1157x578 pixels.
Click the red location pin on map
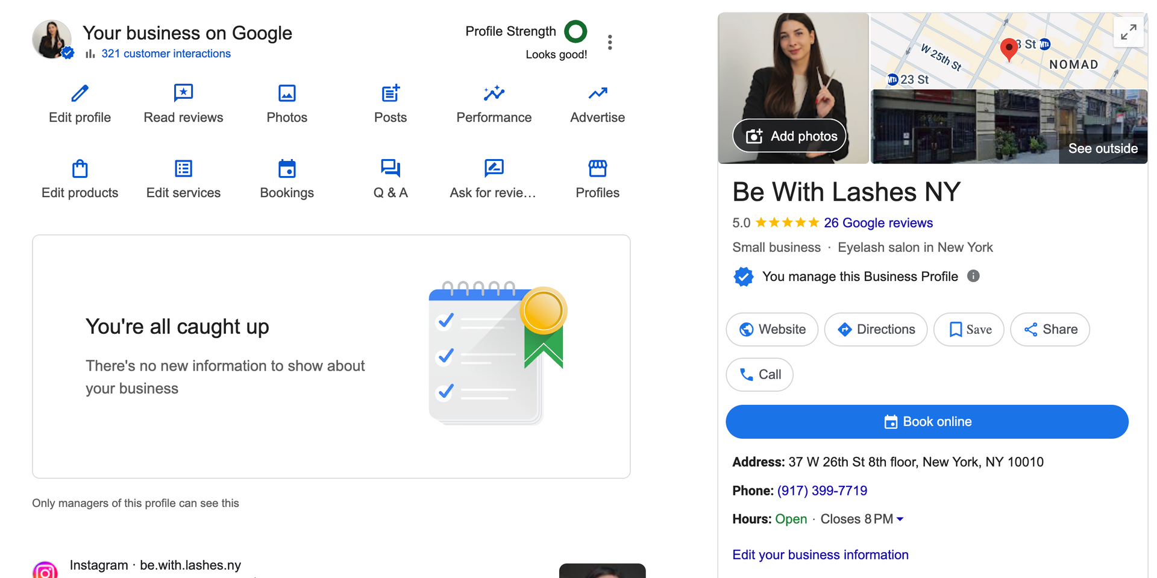click(x=1009, y=49)
